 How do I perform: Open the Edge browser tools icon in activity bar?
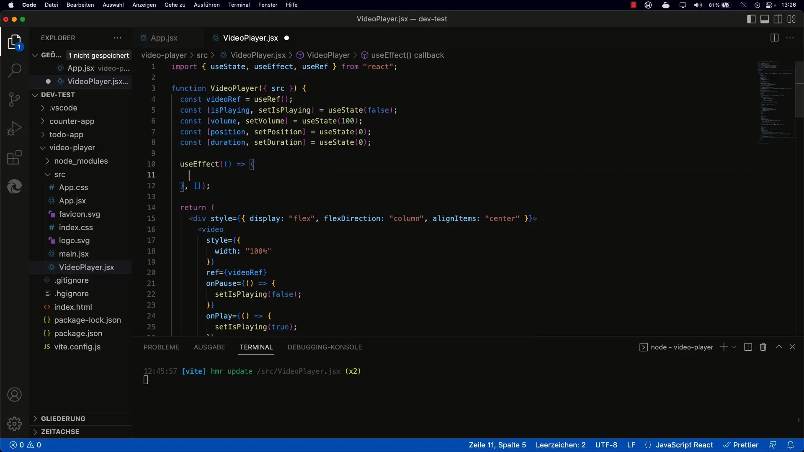point(14,187)
